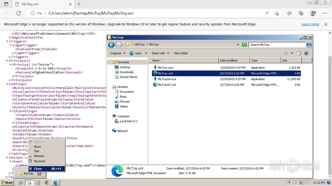Open Edge settings and more menu
Screen dimensions: 332x186
pos(325,13)
